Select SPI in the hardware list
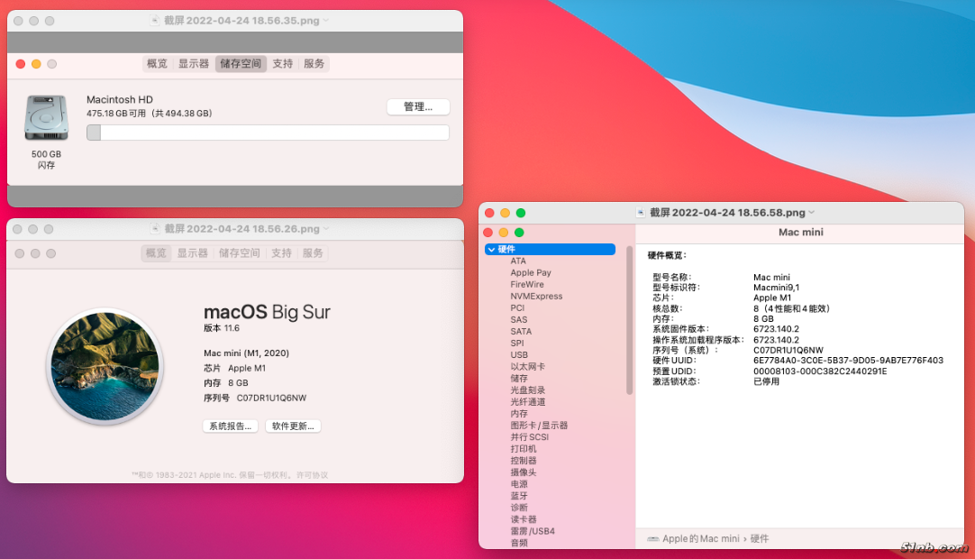975x559 pixels. pyautogui.click(x=516, y=344)
